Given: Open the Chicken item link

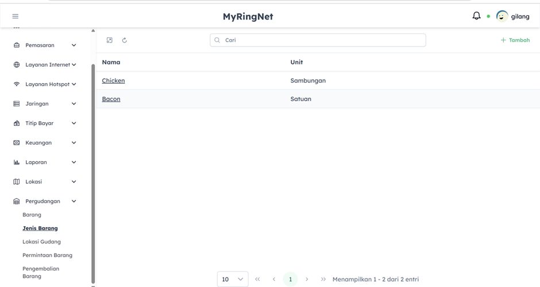Looking at the screenshot, I should coord(113,81).
